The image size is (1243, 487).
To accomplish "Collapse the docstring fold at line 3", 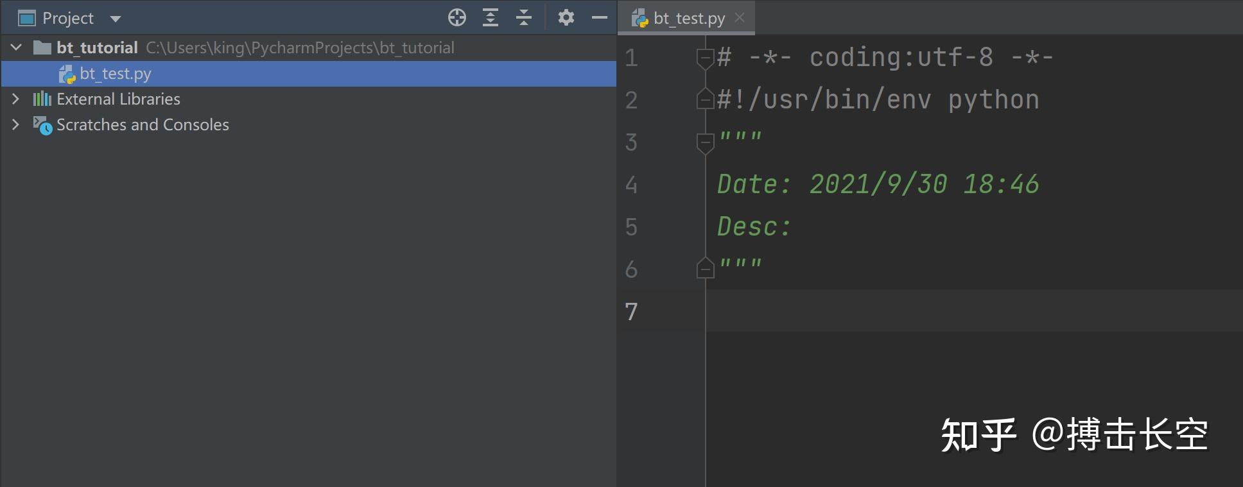I will tap(705, 142).
